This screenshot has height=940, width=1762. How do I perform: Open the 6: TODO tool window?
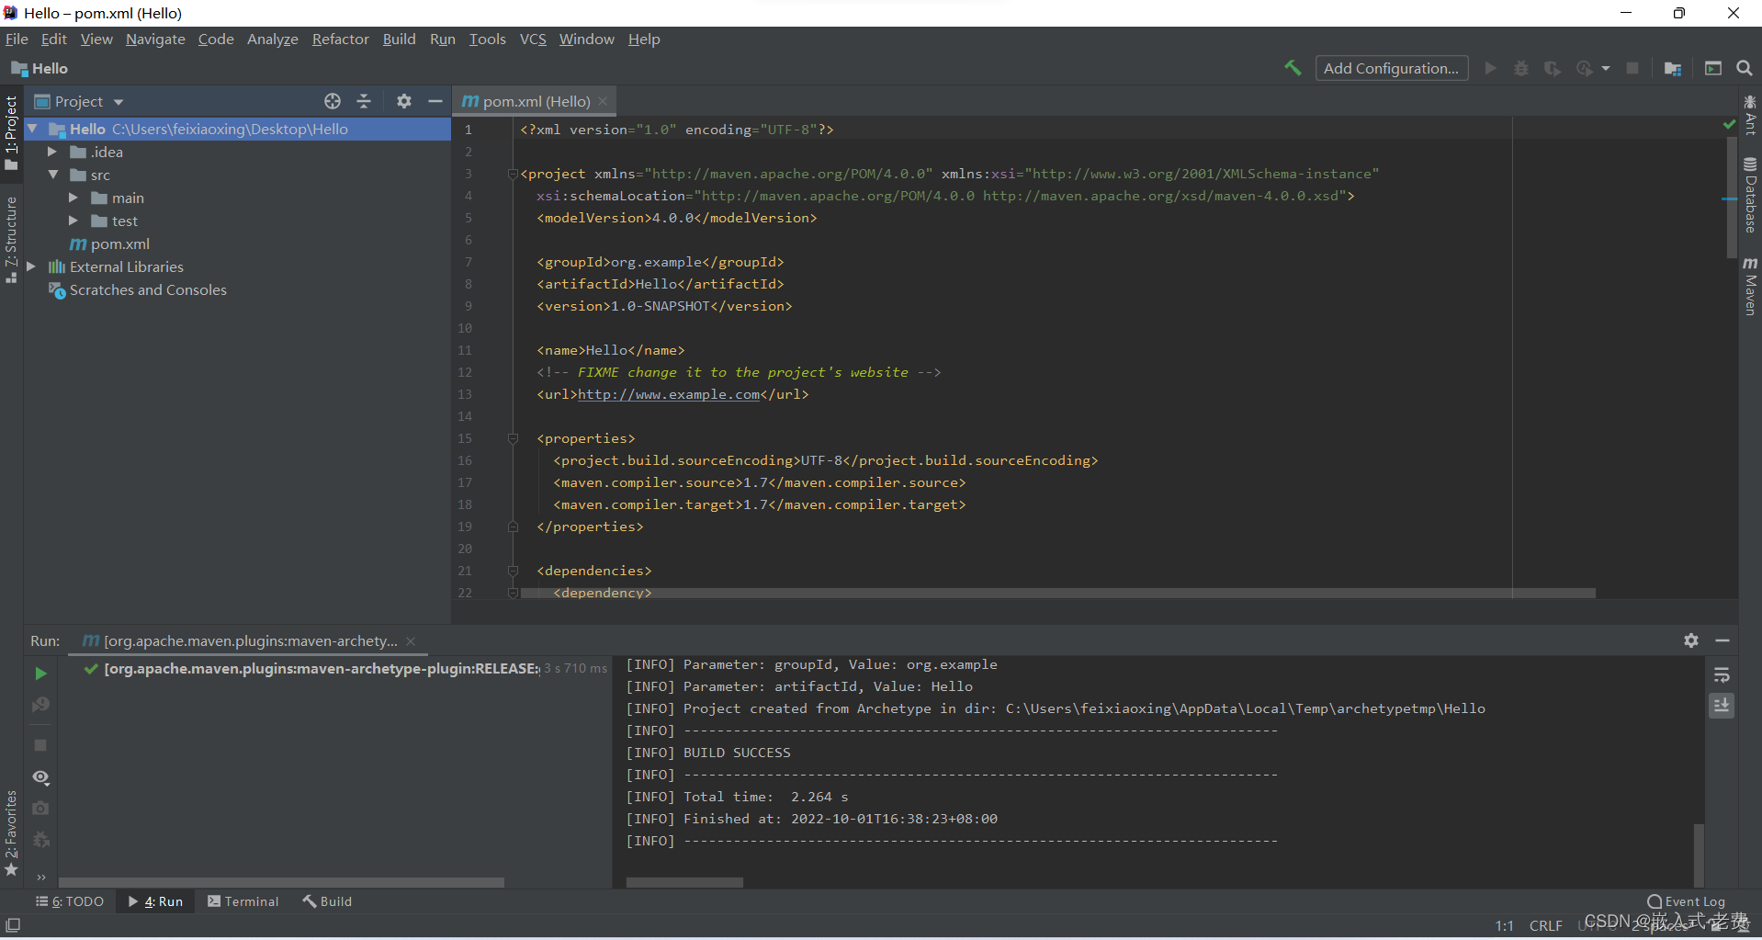(70, 901)
